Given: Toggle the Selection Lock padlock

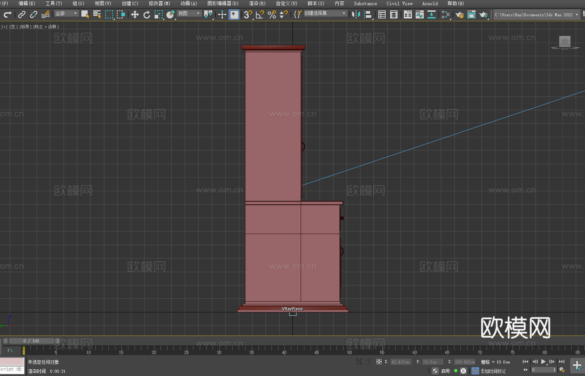Looking at the screenshot, I should [369, 362].
